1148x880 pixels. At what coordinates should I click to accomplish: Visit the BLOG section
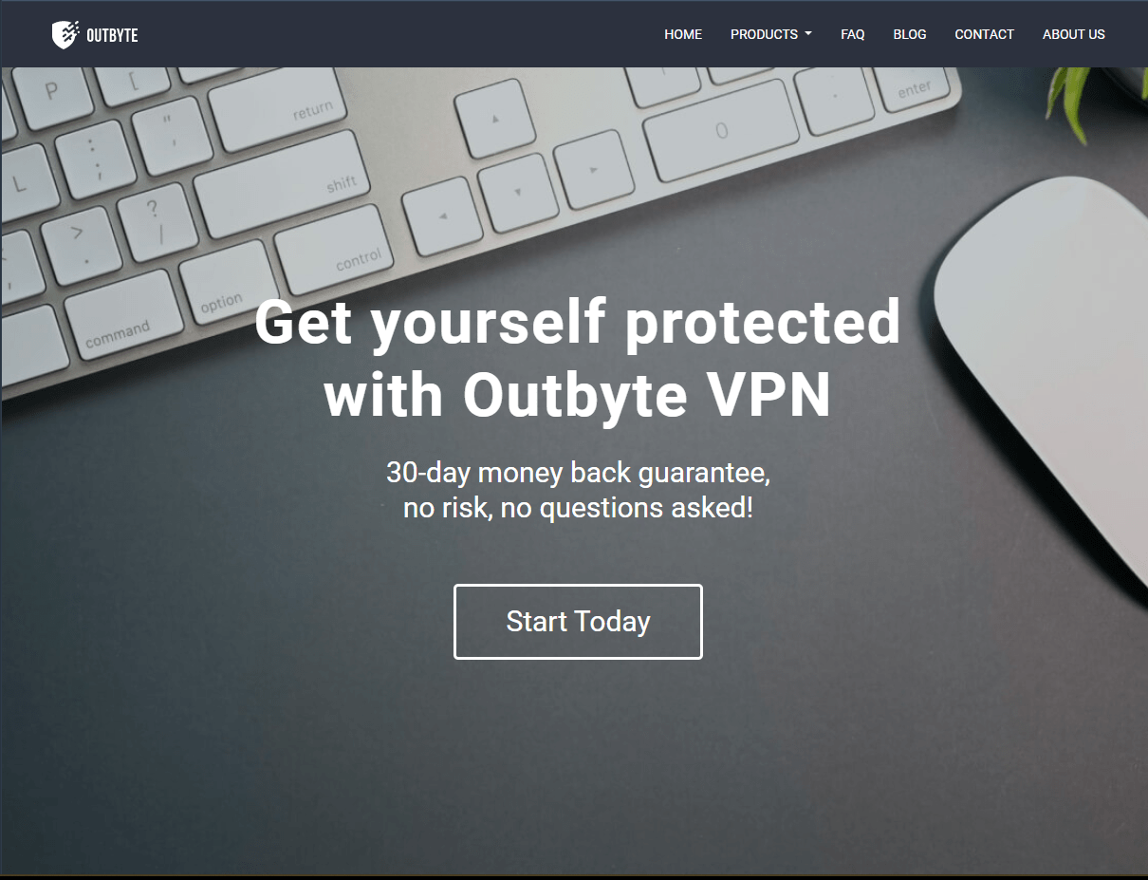(x=910, y=34)
